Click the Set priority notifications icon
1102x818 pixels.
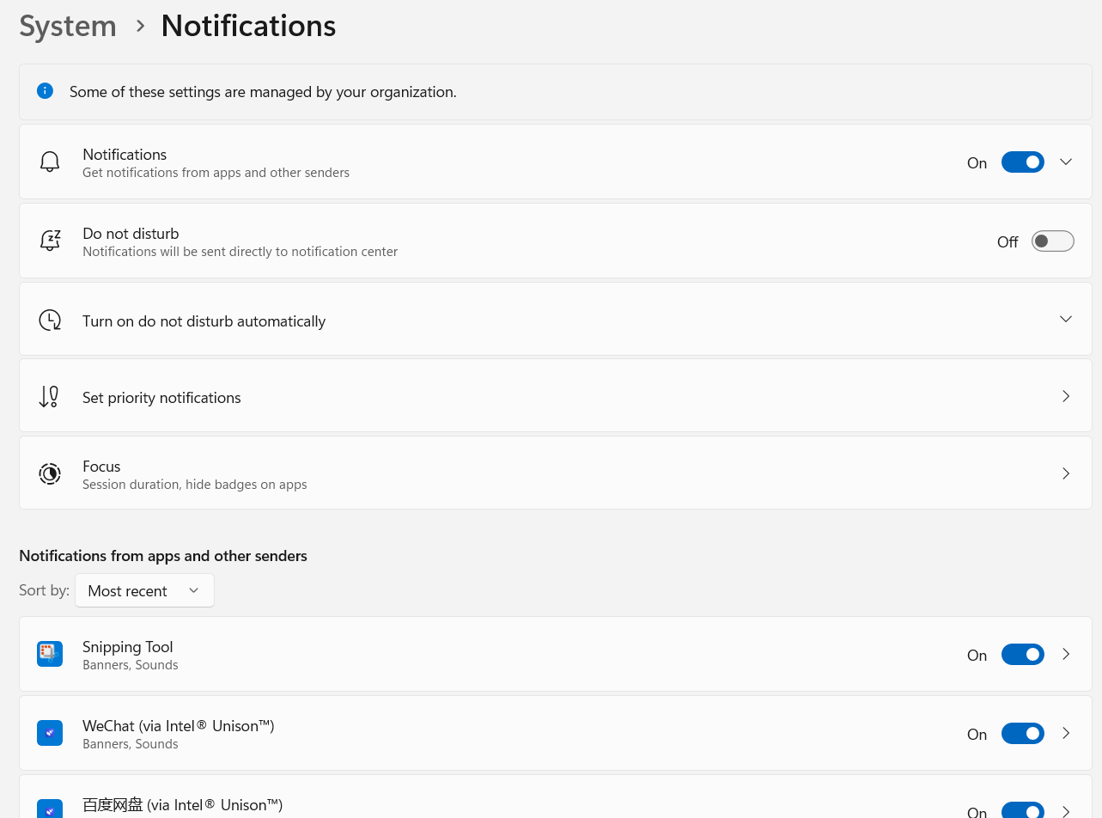pos(50,396)
